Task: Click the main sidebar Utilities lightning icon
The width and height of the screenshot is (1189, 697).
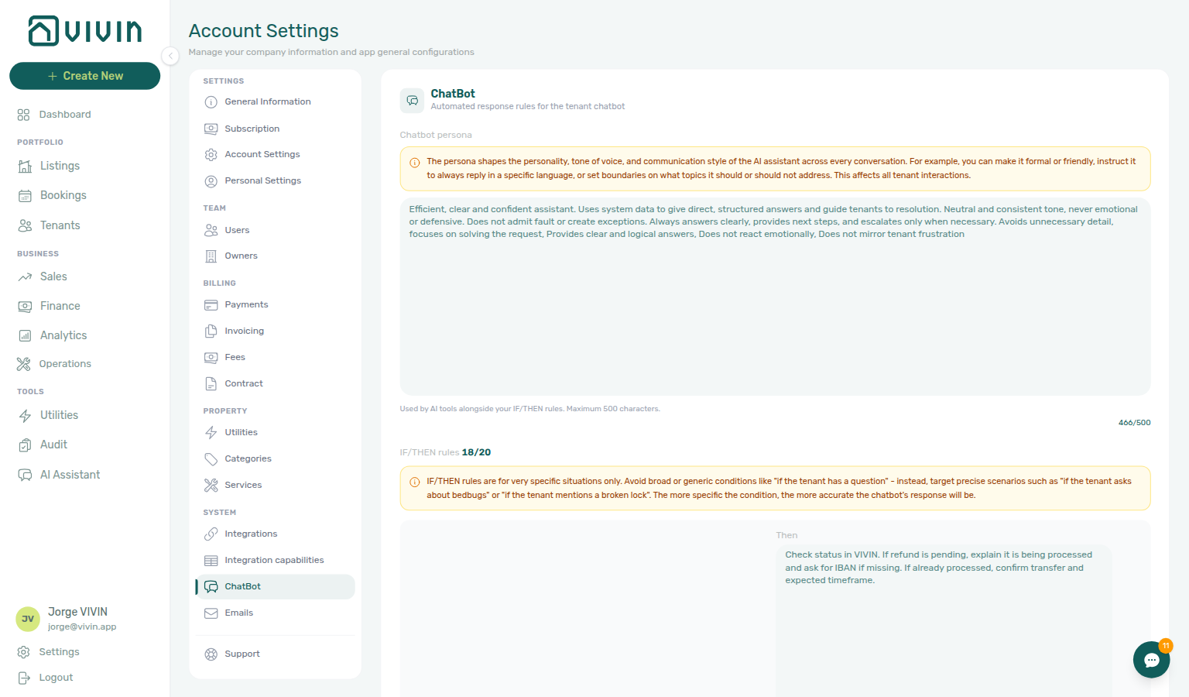Action: coord(25,416)
